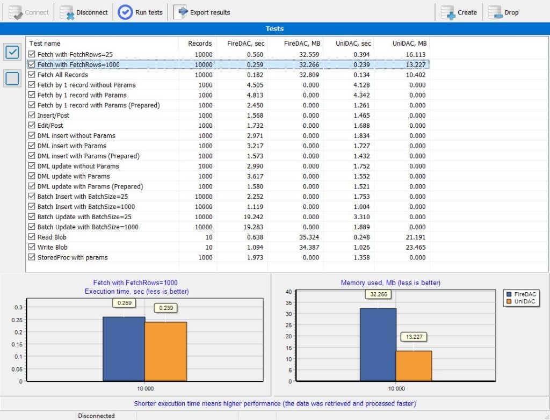Click the Export results arrow icon
Screen dimensions: 550x420
click(x=181, y=12)
